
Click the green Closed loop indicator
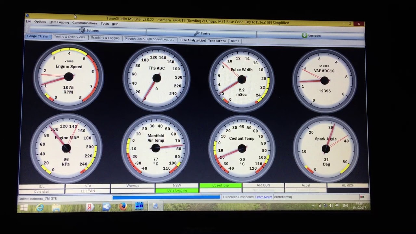point(221,186)
